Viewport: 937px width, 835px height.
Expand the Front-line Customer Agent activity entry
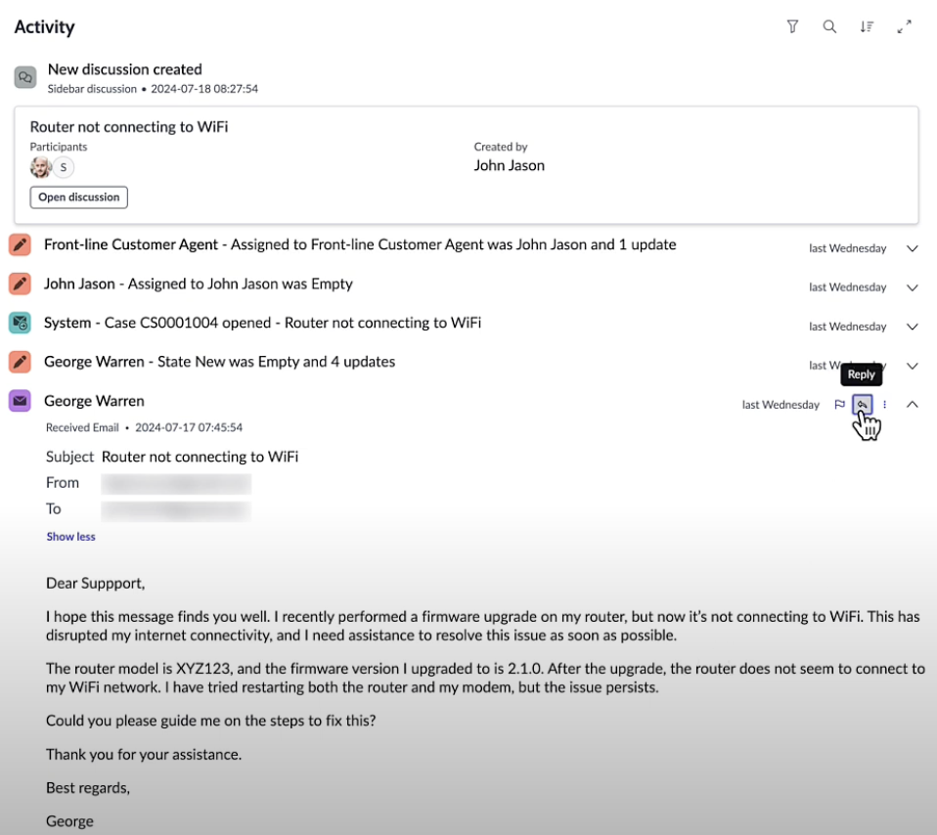[x=913, y=248]
